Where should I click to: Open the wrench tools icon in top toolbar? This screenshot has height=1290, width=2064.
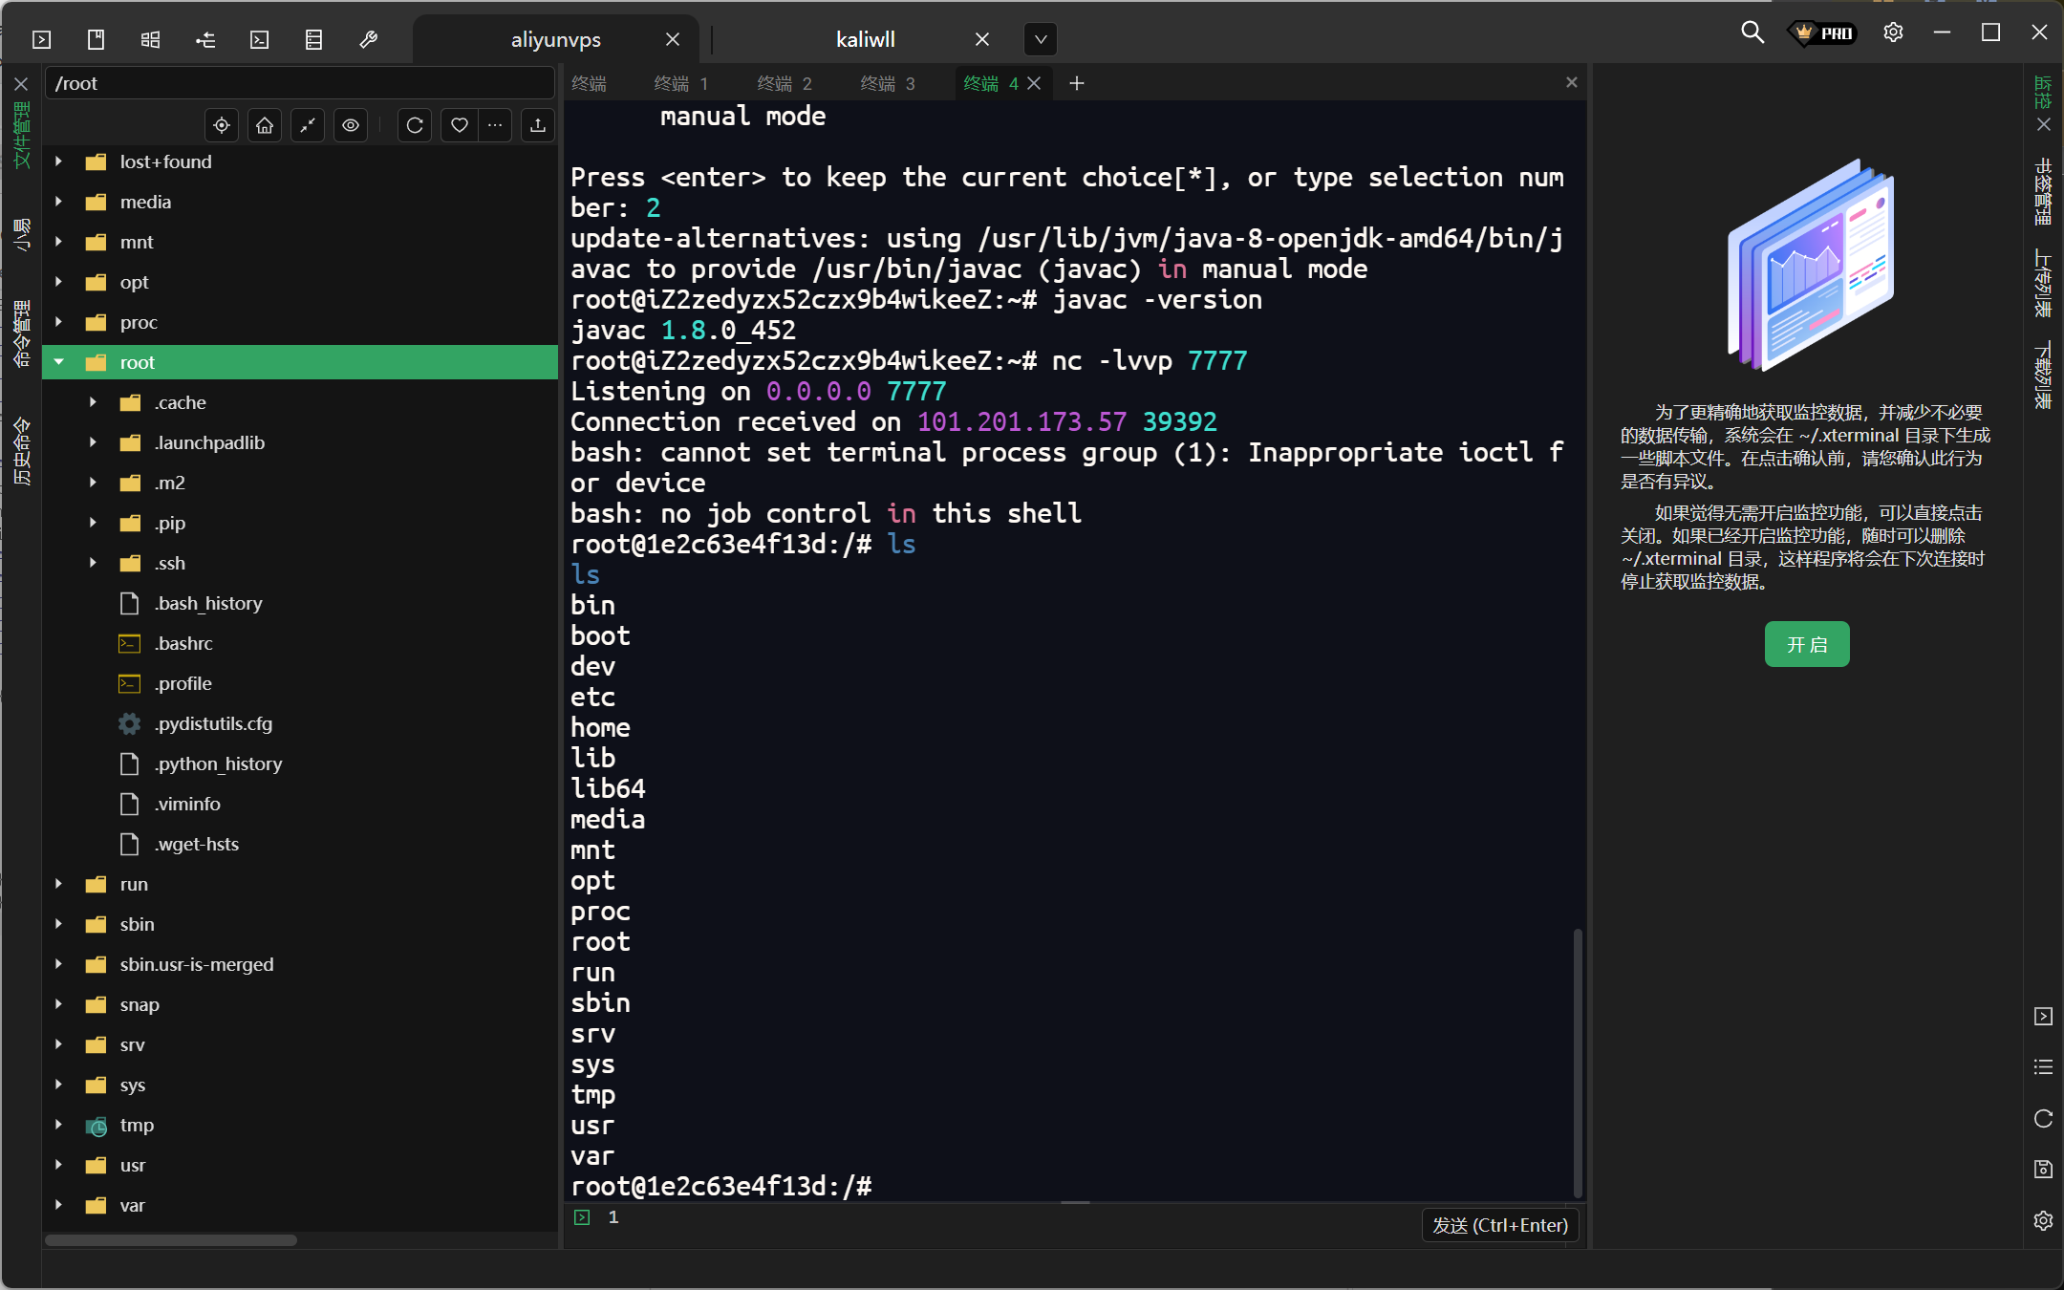tap(368, 39)
